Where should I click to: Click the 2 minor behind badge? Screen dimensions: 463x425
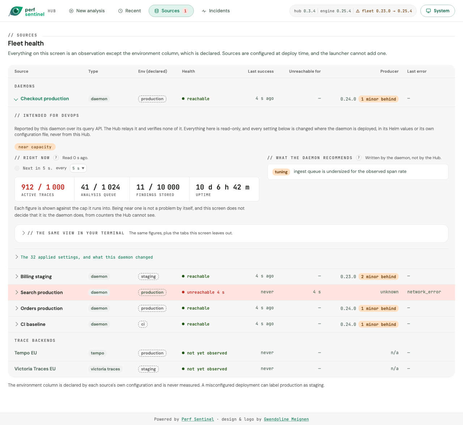378,277
